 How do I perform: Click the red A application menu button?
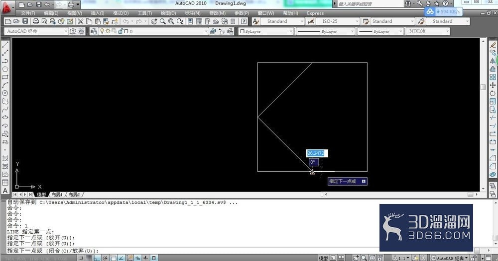(7, 8)
